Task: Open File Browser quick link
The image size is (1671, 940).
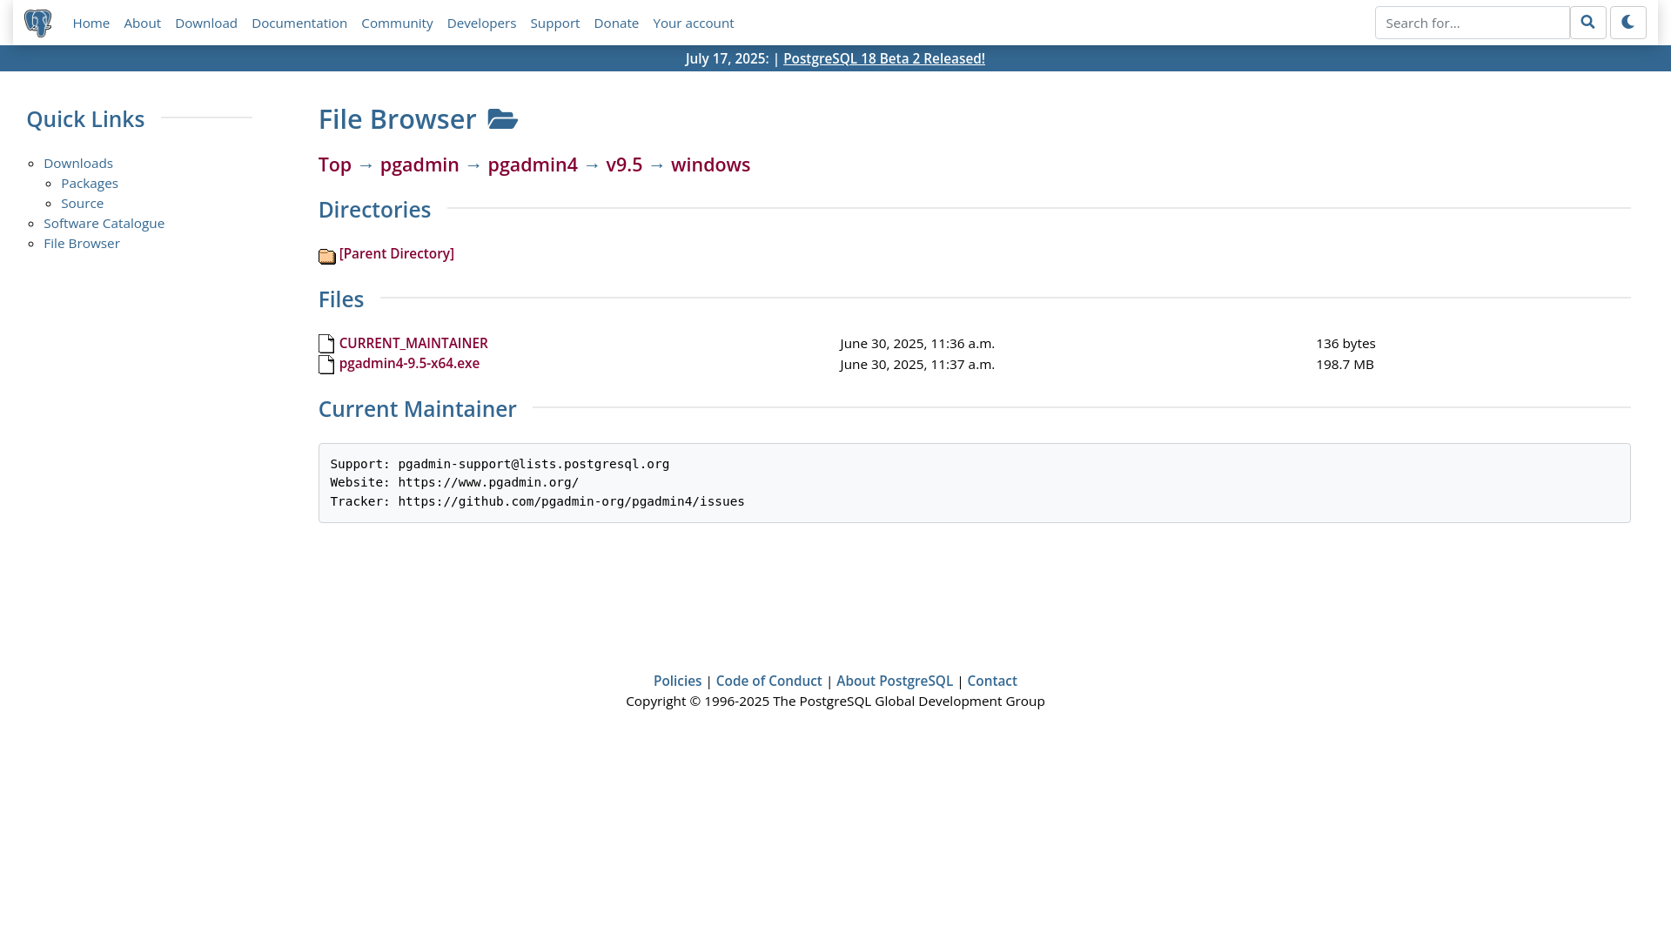Action: click(x=82, y=244)
